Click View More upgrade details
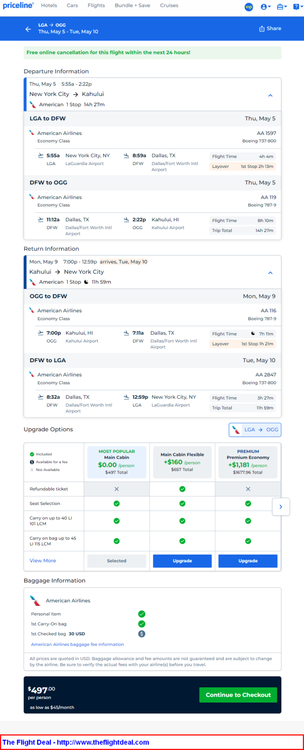Screen dimensions: 304x750 (x=43, y=560)
